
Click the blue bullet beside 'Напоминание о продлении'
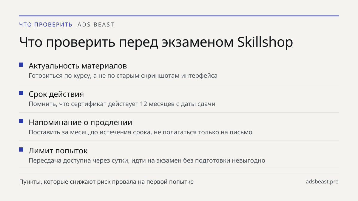click(21, 121)
